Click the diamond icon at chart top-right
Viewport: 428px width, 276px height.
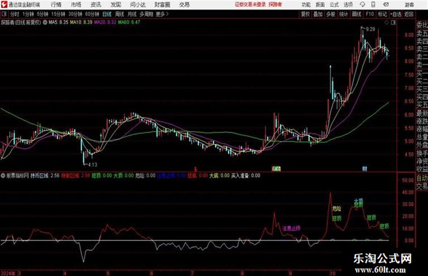click(386, 23)
